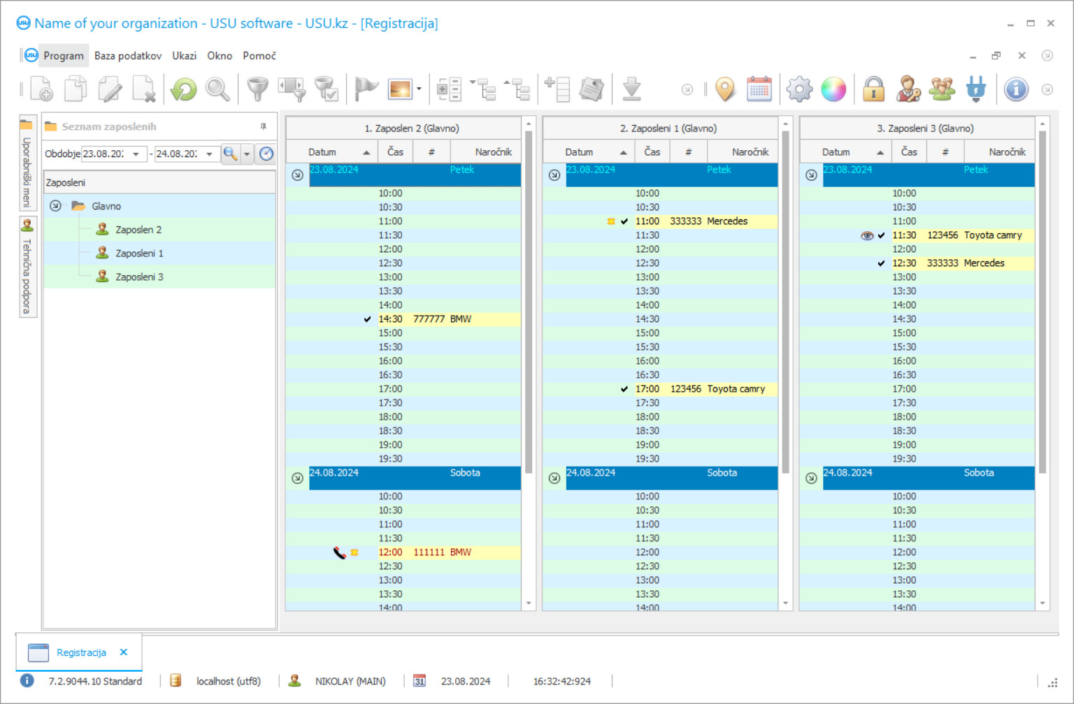
Task: Collapse 24.08.2024 group in Zaposlen 2 panel
Action: [x=297, y=478]
